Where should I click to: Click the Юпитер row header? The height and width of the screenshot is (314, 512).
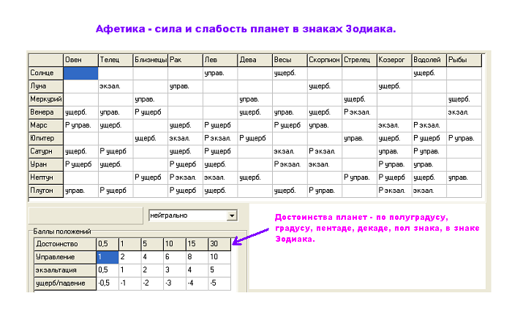[x=45, y=138]
